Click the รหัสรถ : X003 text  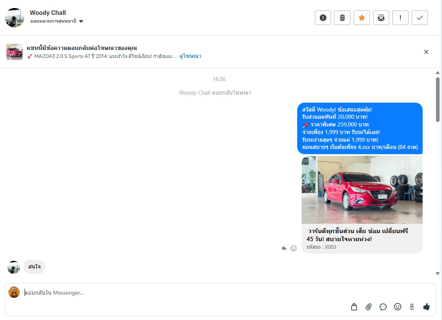pos(321,247)
